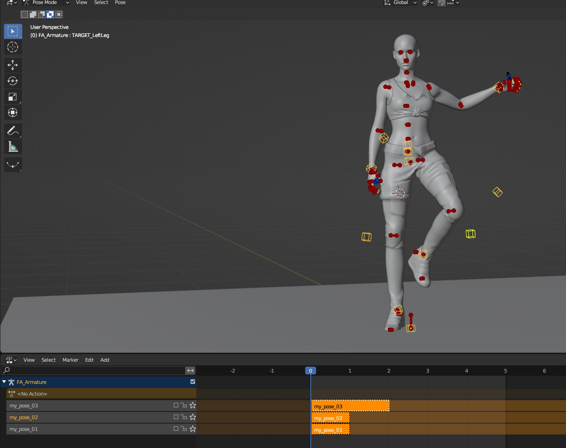Select the Annotate pencil tool
This screenshot has height=448, width=566.
13,131
